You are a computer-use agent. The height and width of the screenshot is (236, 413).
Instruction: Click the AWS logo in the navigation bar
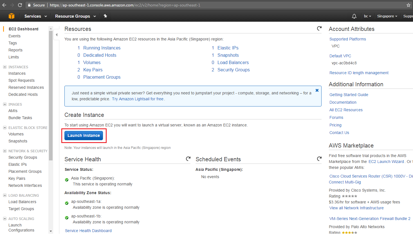[x=11, y=16]
